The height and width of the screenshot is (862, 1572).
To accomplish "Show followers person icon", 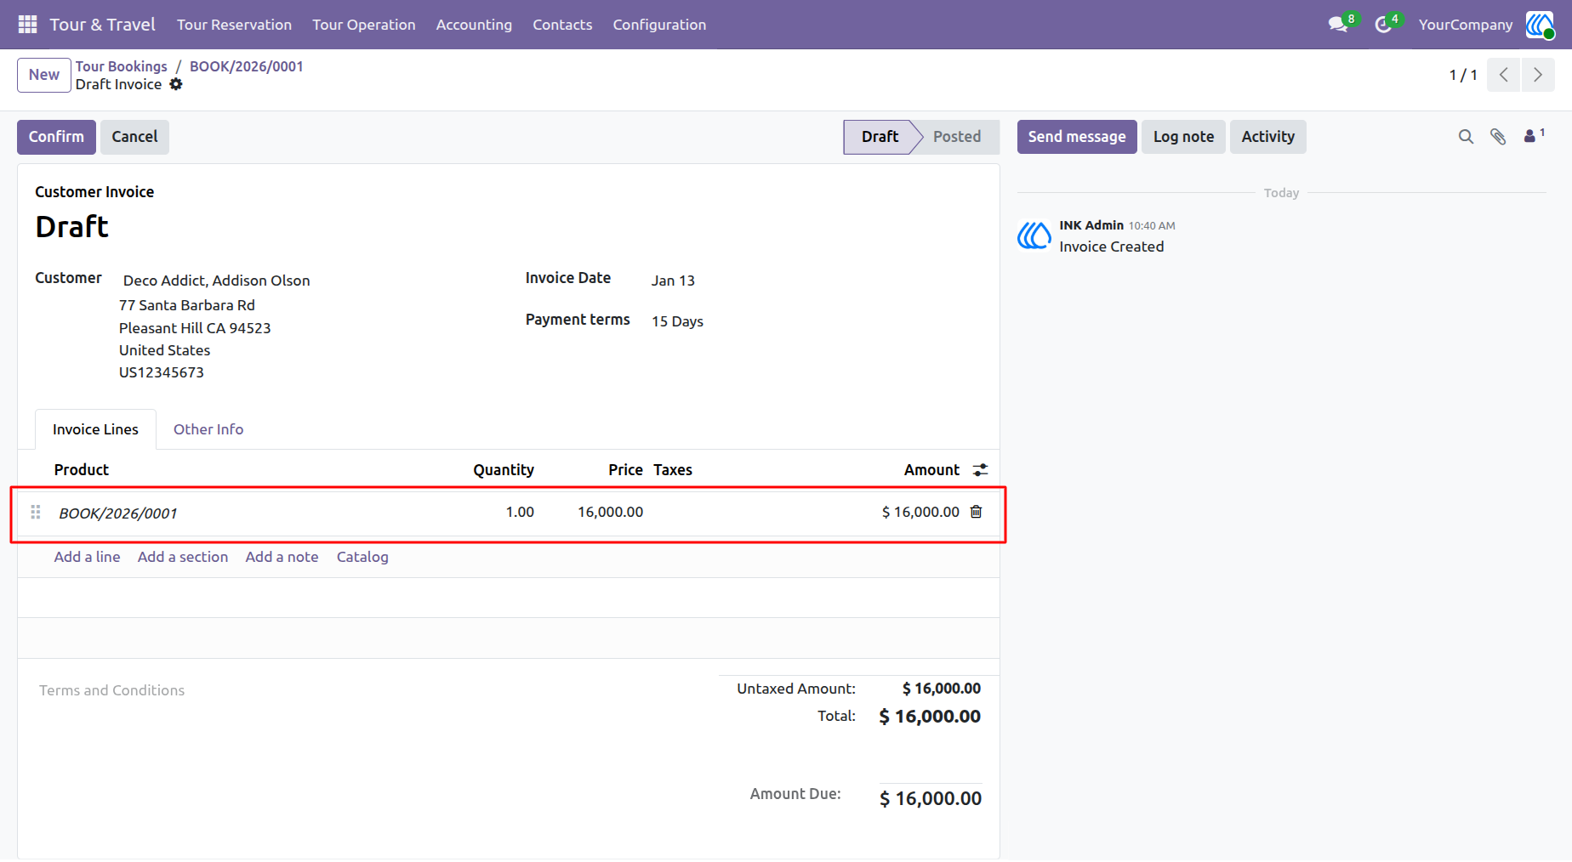I will coord(1534,136).
